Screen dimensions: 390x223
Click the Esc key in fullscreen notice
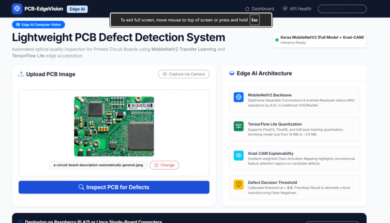255,20
